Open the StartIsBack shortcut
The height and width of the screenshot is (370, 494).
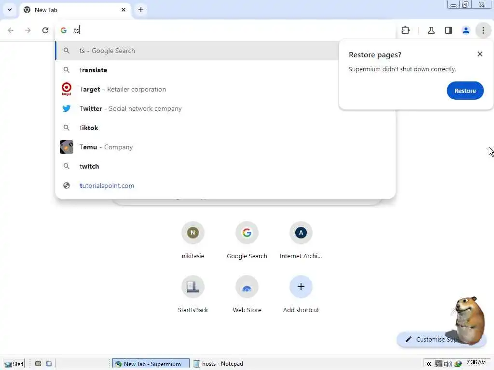(x=193, y=295)
